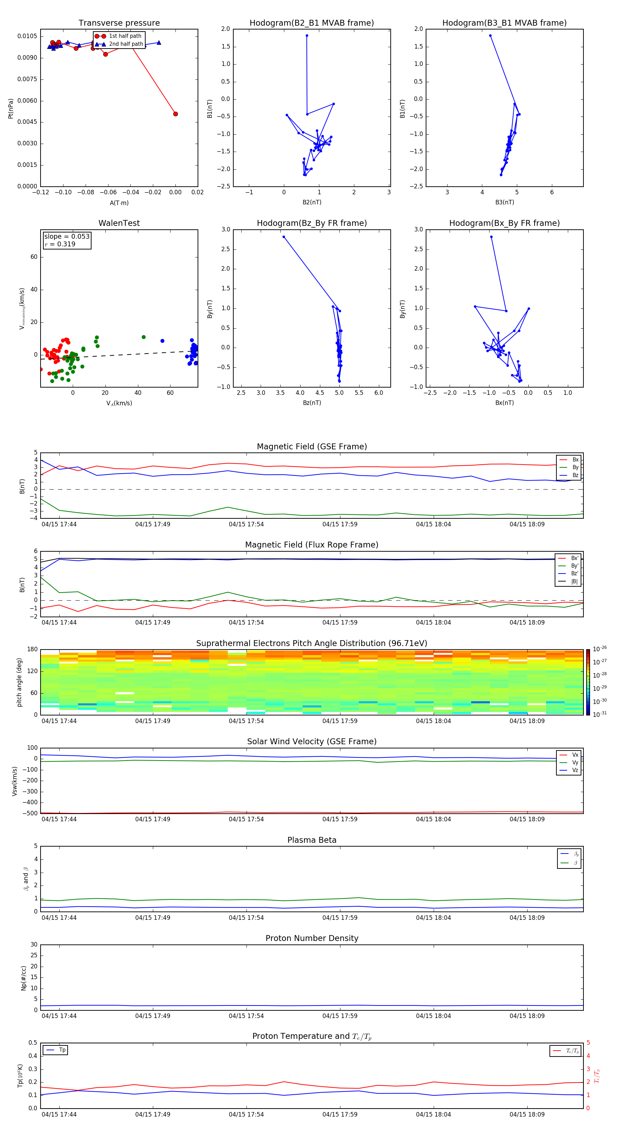Click '04/15 18:09' tick on temperature plot
The width and height of the screenshot is (624, 1145).
pyautogui.click(x=527, y=1114)
